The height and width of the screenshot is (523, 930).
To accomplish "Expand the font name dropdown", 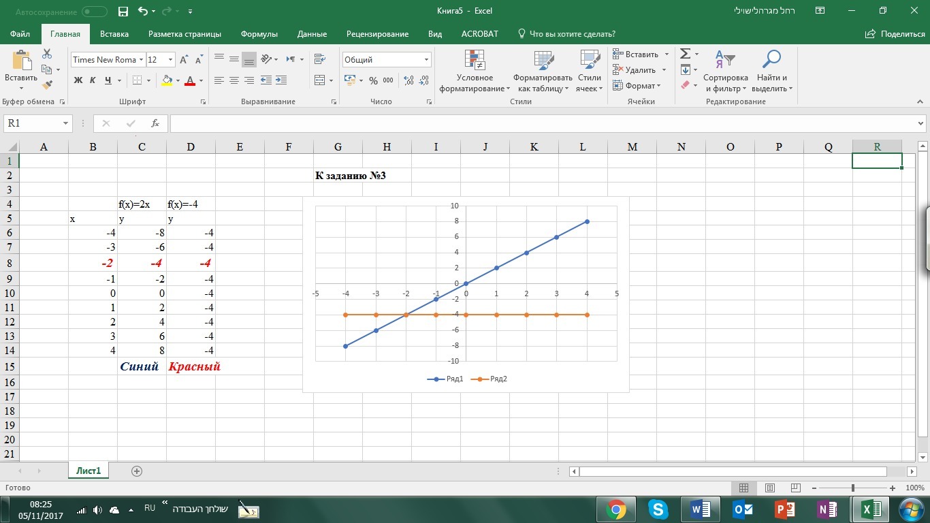I will coord(141,60).
